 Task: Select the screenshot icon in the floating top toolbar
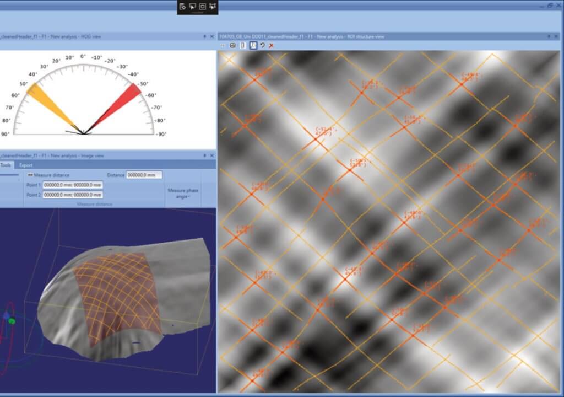coord(182,7)
